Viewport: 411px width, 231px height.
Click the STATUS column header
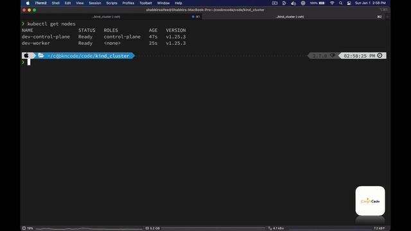coord(87,30)
